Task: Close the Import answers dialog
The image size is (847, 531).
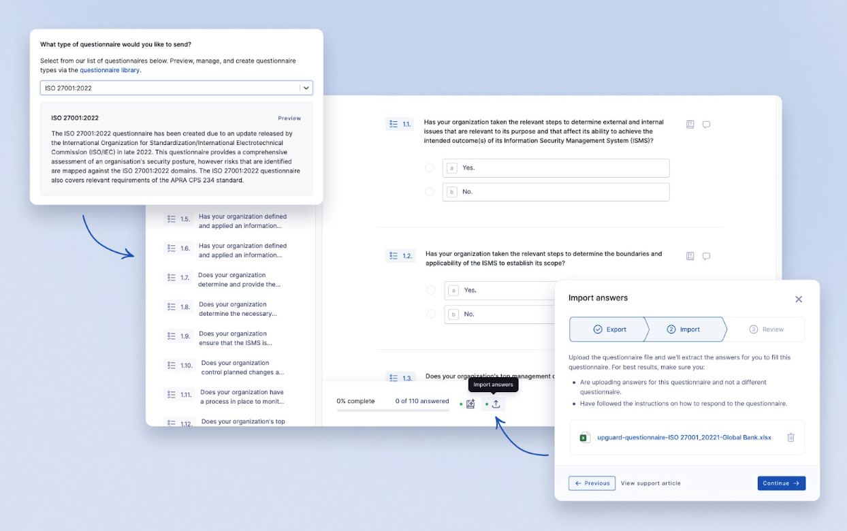Action: [799, 299]
